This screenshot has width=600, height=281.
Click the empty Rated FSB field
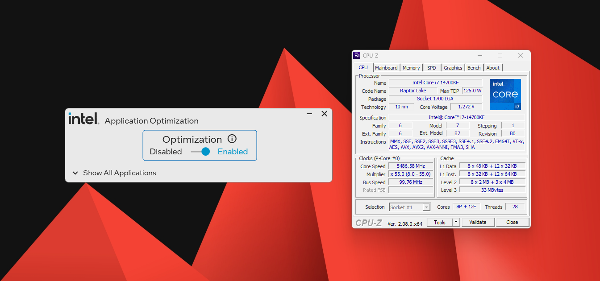pos(410,190)
